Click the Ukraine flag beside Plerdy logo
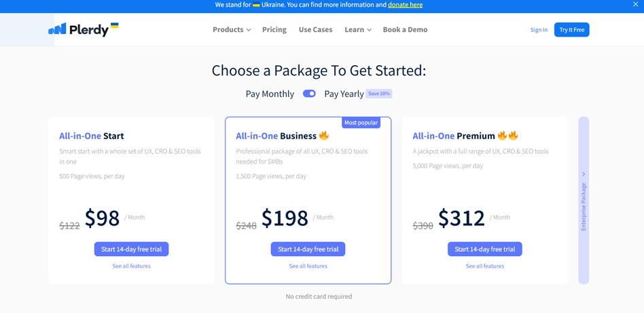Viewport: 644px width, 313px height. (x=115, y=26)
